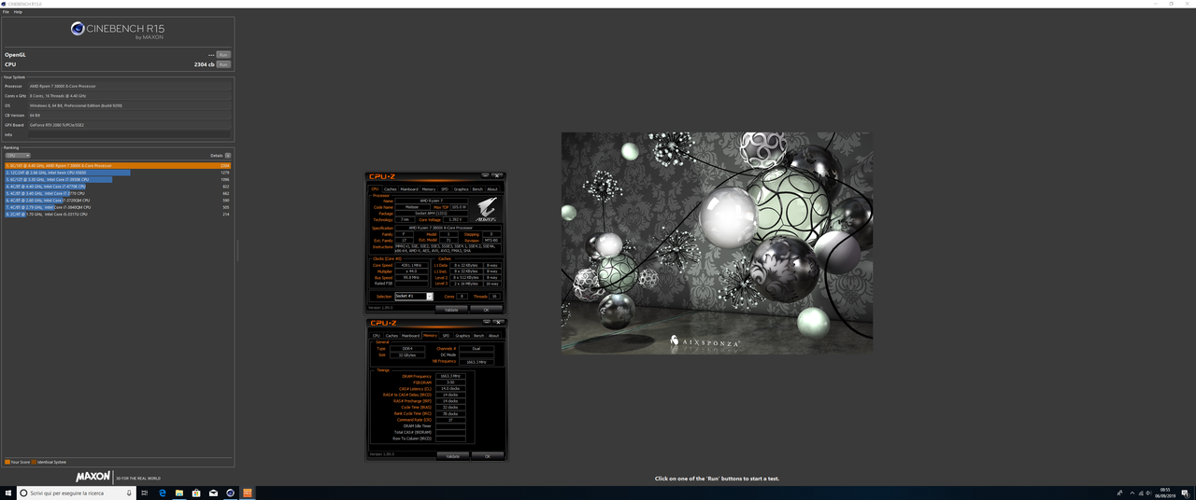This screenshot has width=1196, height=500.
Task: Close the lower CPU-Z window
Action: tap(498, 322)
